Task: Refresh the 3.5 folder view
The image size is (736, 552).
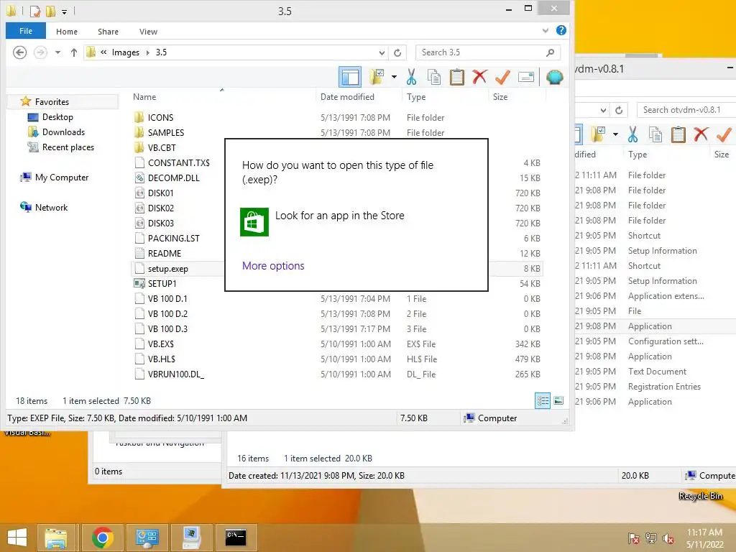Action: click(397, 52)
